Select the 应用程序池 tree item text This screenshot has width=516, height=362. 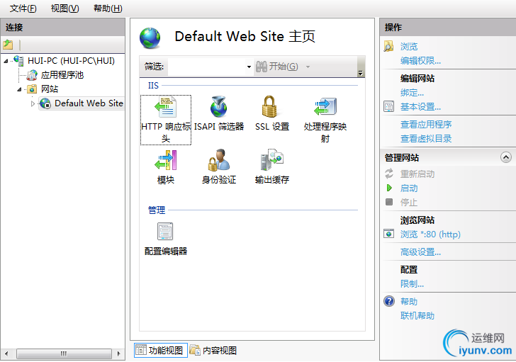click(62, 75)
